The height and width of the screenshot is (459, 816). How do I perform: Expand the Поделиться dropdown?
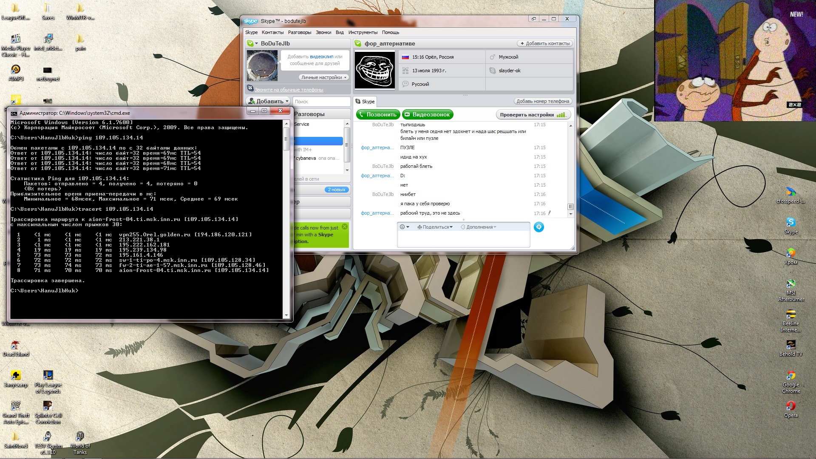pyautogui.click(x=435, y=227)
